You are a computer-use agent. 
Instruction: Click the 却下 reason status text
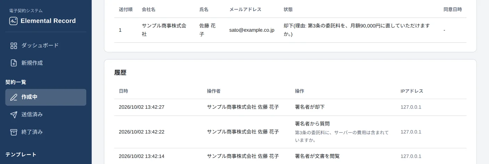pyautogui.click(x=357, y=30)
